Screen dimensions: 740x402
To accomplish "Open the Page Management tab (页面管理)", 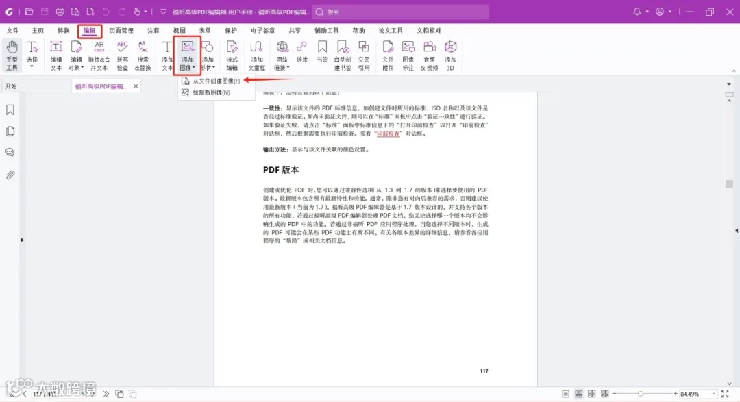I will [x=121, y=30].
